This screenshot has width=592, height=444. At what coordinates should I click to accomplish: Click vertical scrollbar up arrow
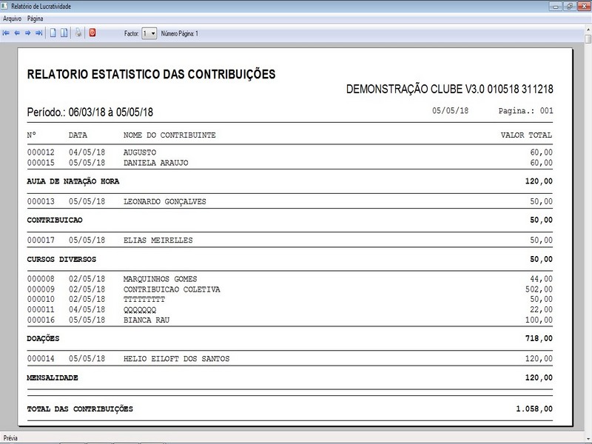[588, 30]
